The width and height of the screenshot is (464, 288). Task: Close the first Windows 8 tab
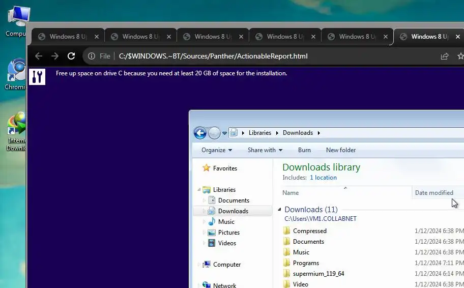pyautogui.click(x=97, y=37)
